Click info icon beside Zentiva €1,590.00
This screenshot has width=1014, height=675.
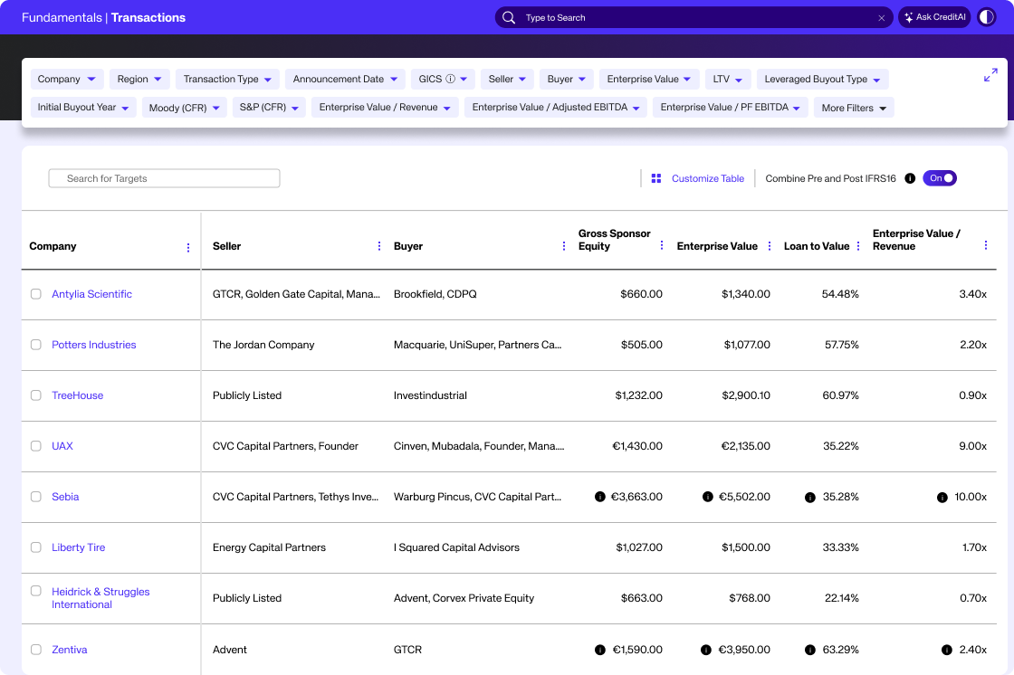pos(600,650)
